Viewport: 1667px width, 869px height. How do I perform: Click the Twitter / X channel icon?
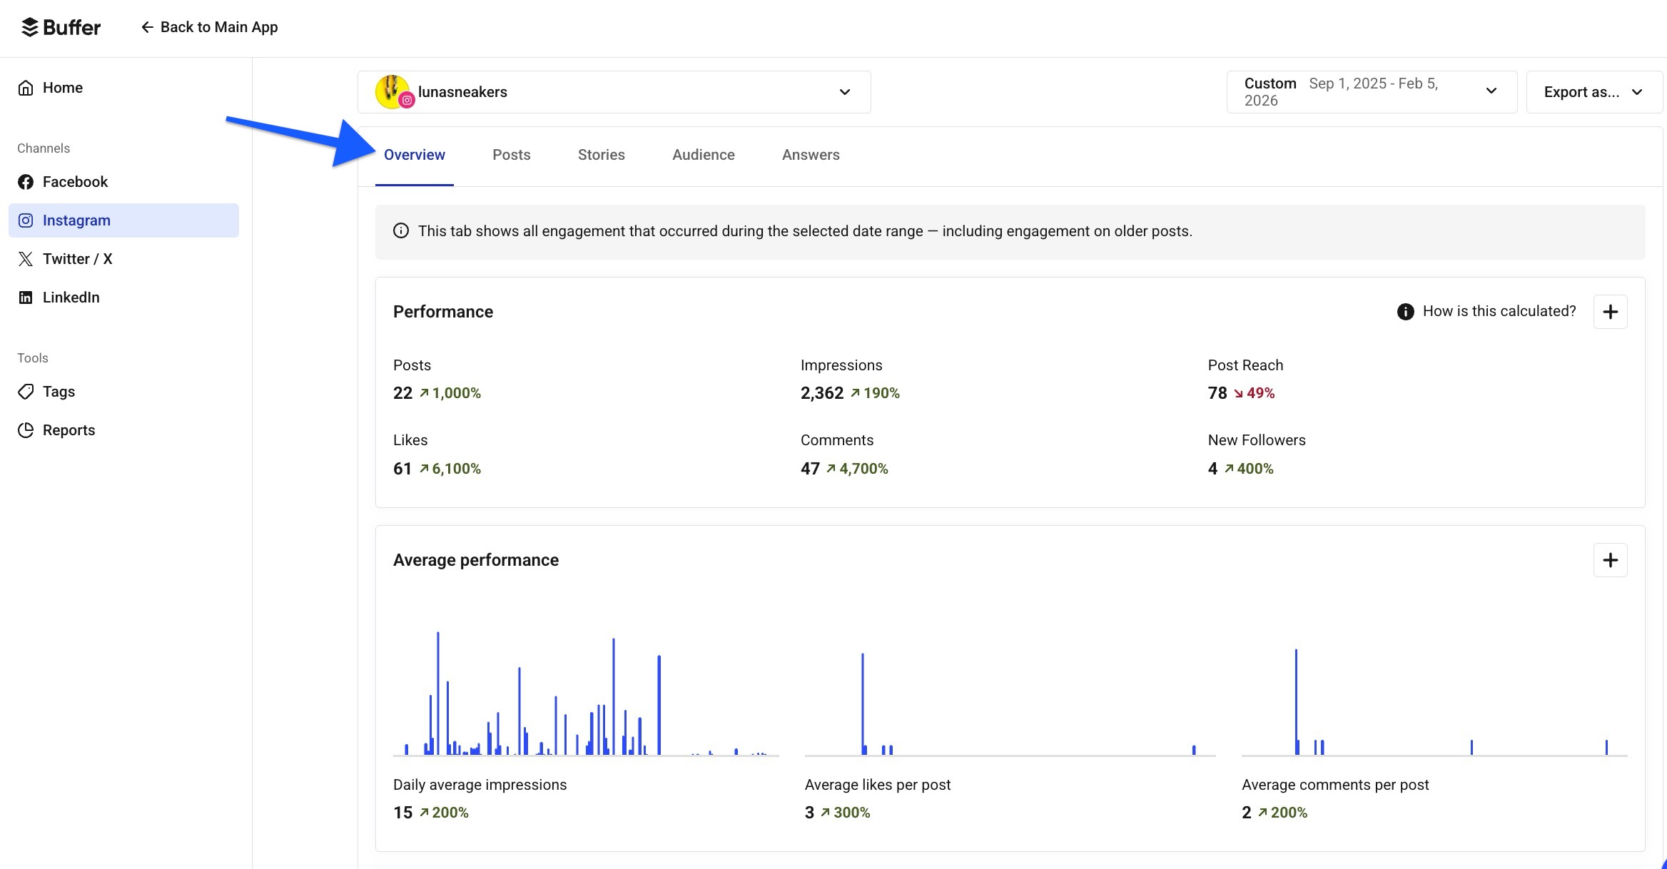point(26,259)
